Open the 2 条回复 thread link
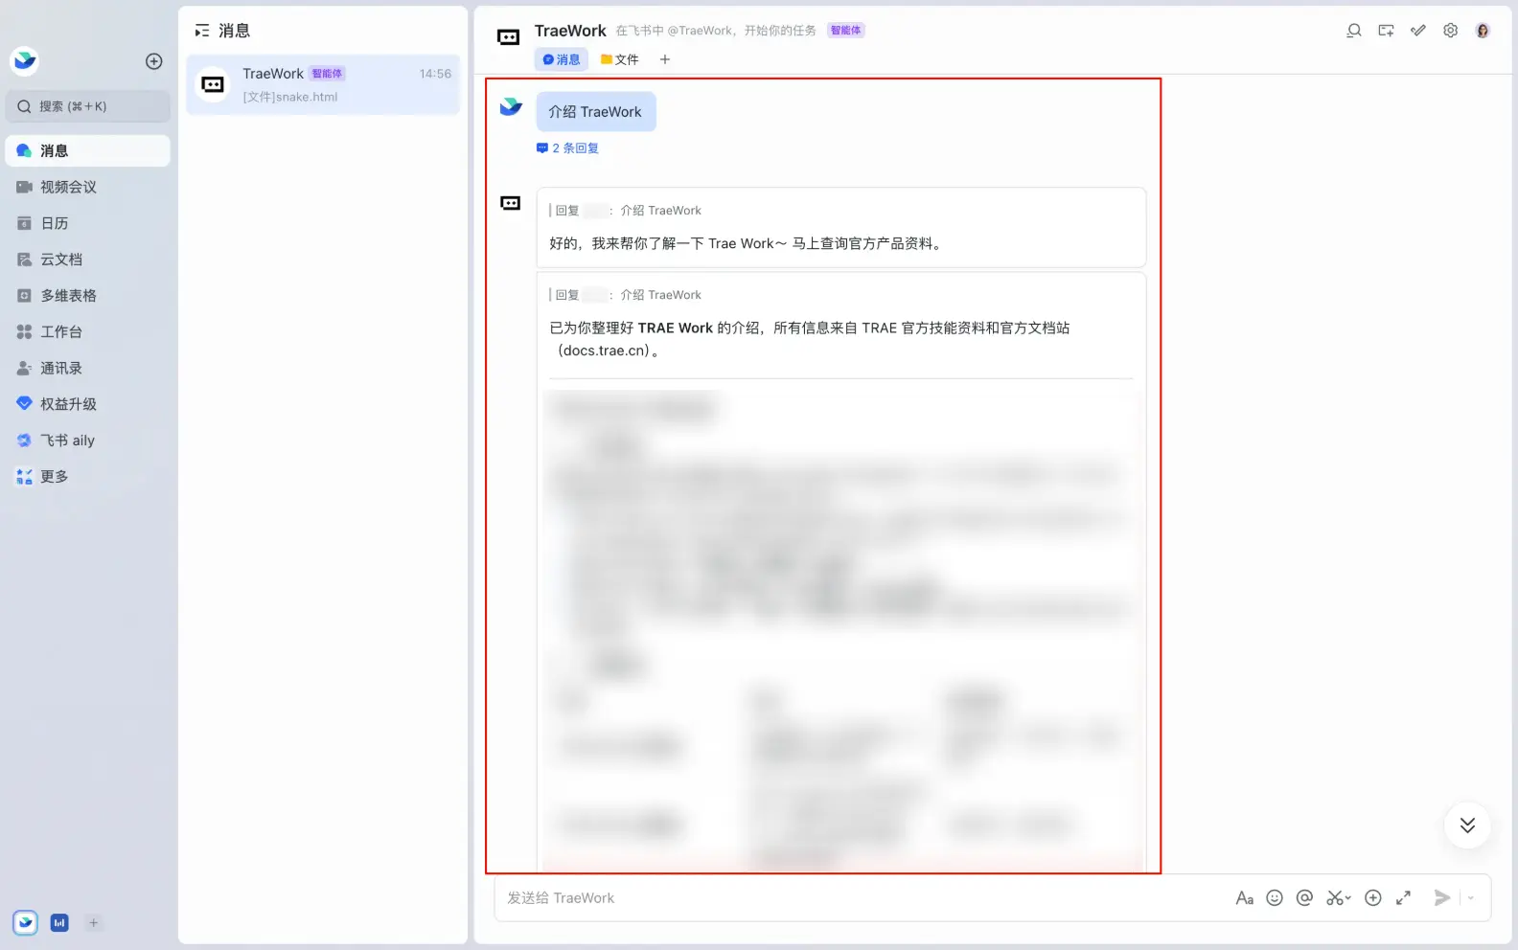 [x=568, y=148]
